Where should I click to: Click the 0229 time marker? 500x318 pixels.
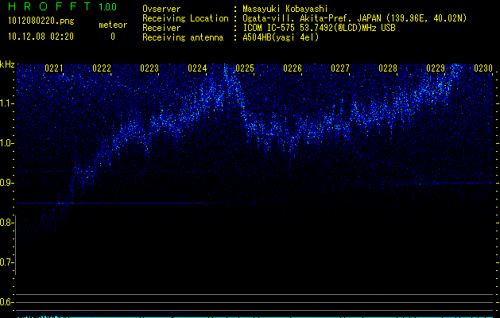point(436,68)
